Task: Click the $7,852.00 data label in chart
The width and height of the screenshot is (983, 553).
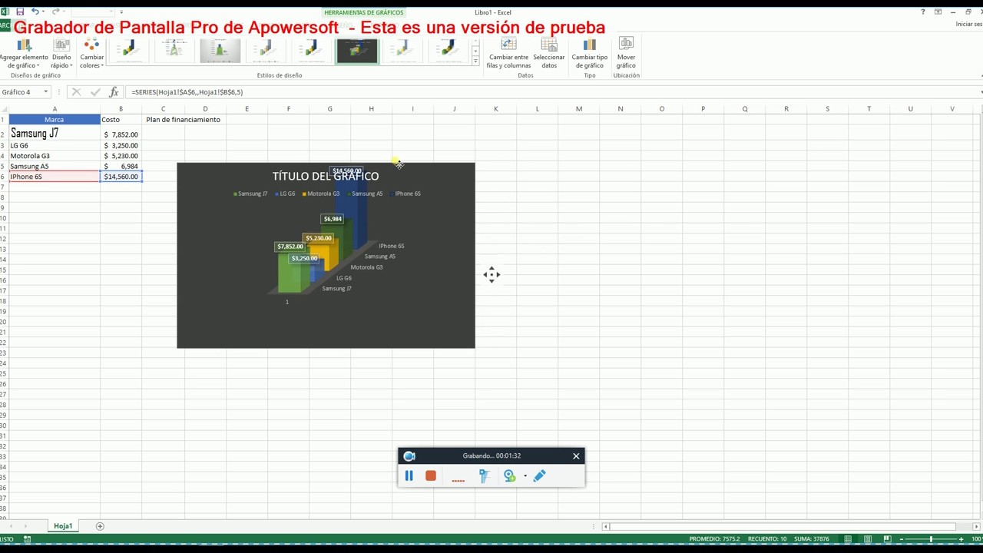Action: 290,247
